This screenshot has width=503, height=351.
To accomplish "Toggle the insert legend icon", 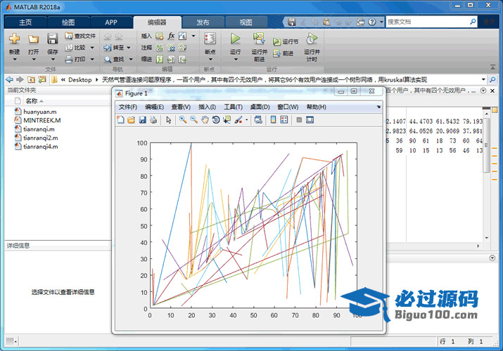I will point(284,120).
